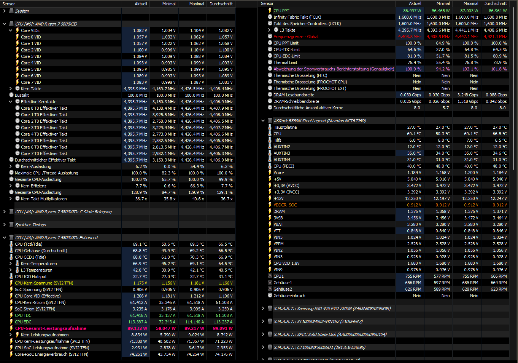The width and height of the screenshot is (518, 363).
Task: Click the Infinity Fabric Takt clock icon
Action: (x=270, y=17)
